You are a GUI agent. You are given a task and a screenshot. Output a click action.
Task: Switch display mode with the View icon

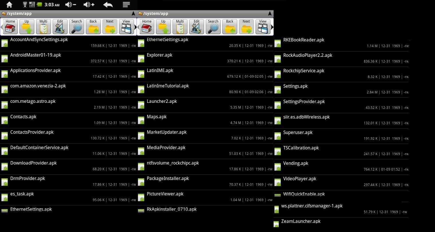126,26
